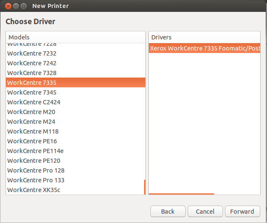Screen dimensions: 267x223
Task: Go Back to previous step
Action: [x=168, y=211]
